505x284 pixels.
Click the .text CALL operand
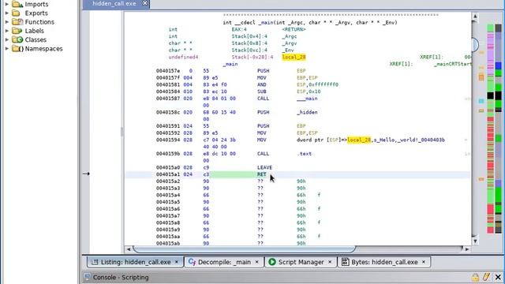(x=304, y=154)
